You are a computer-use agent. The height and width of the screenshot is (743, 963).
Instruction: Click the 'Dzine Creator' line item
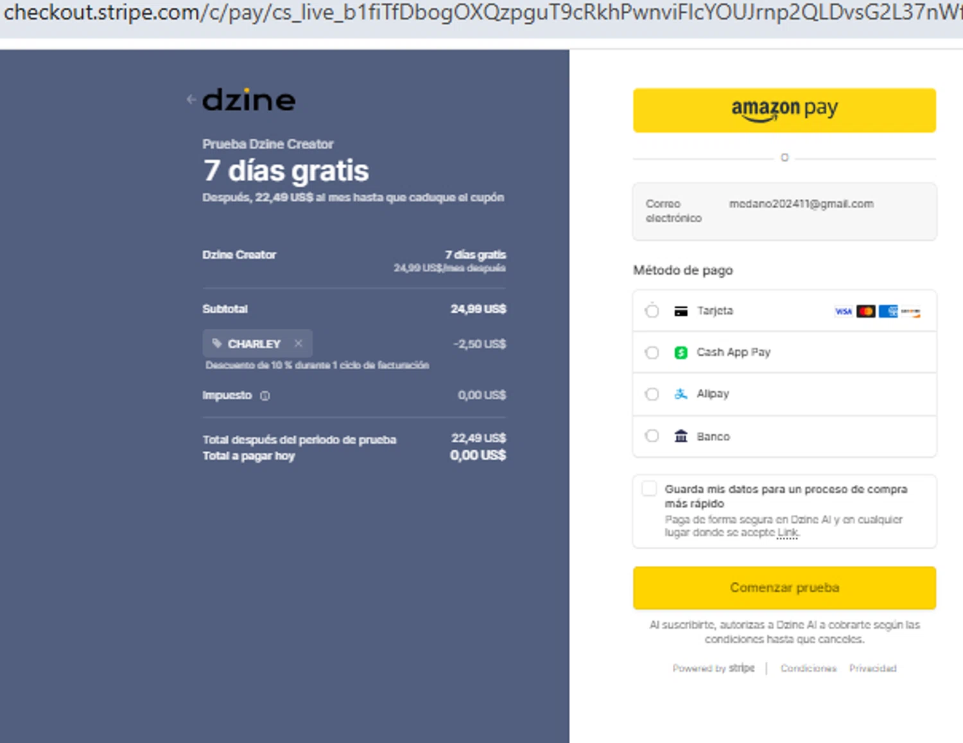pyautogui.click(x=239, y=255)
